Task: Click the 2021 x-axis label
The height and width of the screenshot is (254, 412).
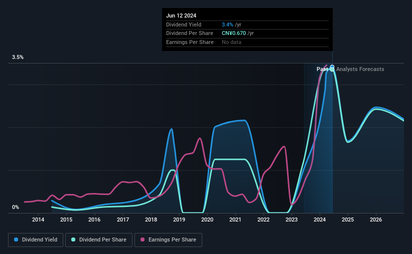Action: click(x=235, y=219)
